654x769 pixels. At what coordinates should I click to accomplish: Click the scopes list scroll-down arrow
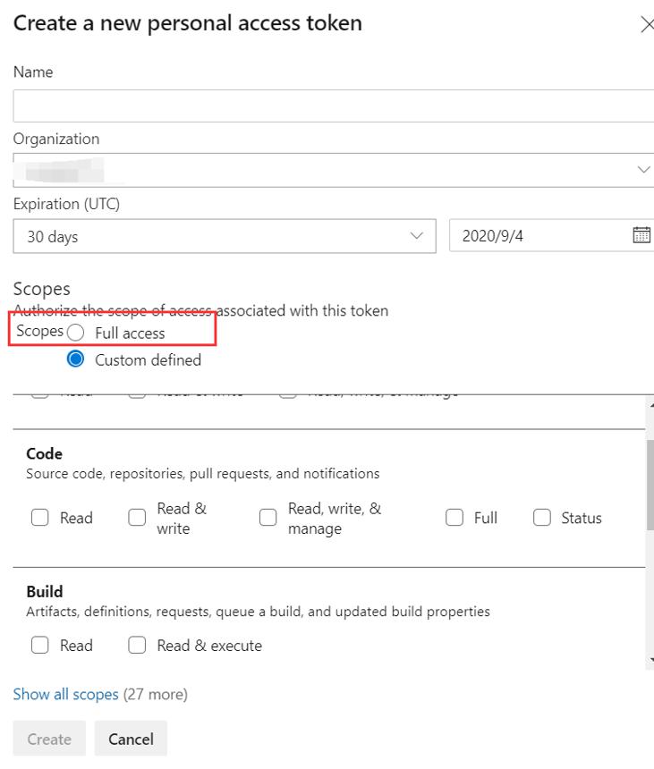click(x=651, y=660)
